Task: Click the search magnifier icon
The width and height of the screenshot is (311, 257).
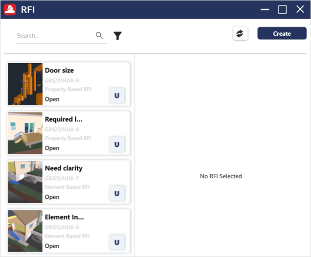Action: pyautogui.click(x=99, y=35)
